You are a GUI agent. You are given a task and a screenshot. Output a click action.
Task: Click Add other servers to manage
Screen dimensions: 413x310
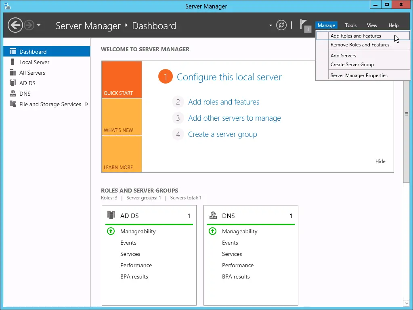point(234,118)
